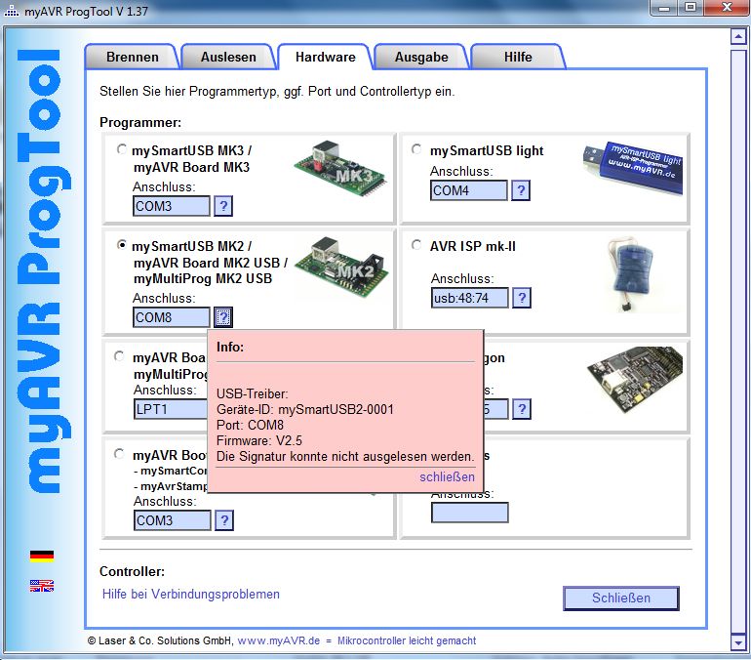Minimize the myAVR ProgTool window
Viewport: 751px width, 660px height.
(x=665, y=8)
